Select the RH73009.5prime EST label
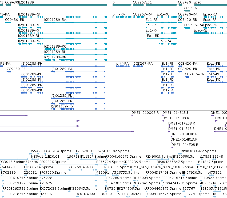Viewport: 227px width, 198px height. [146, 178]
